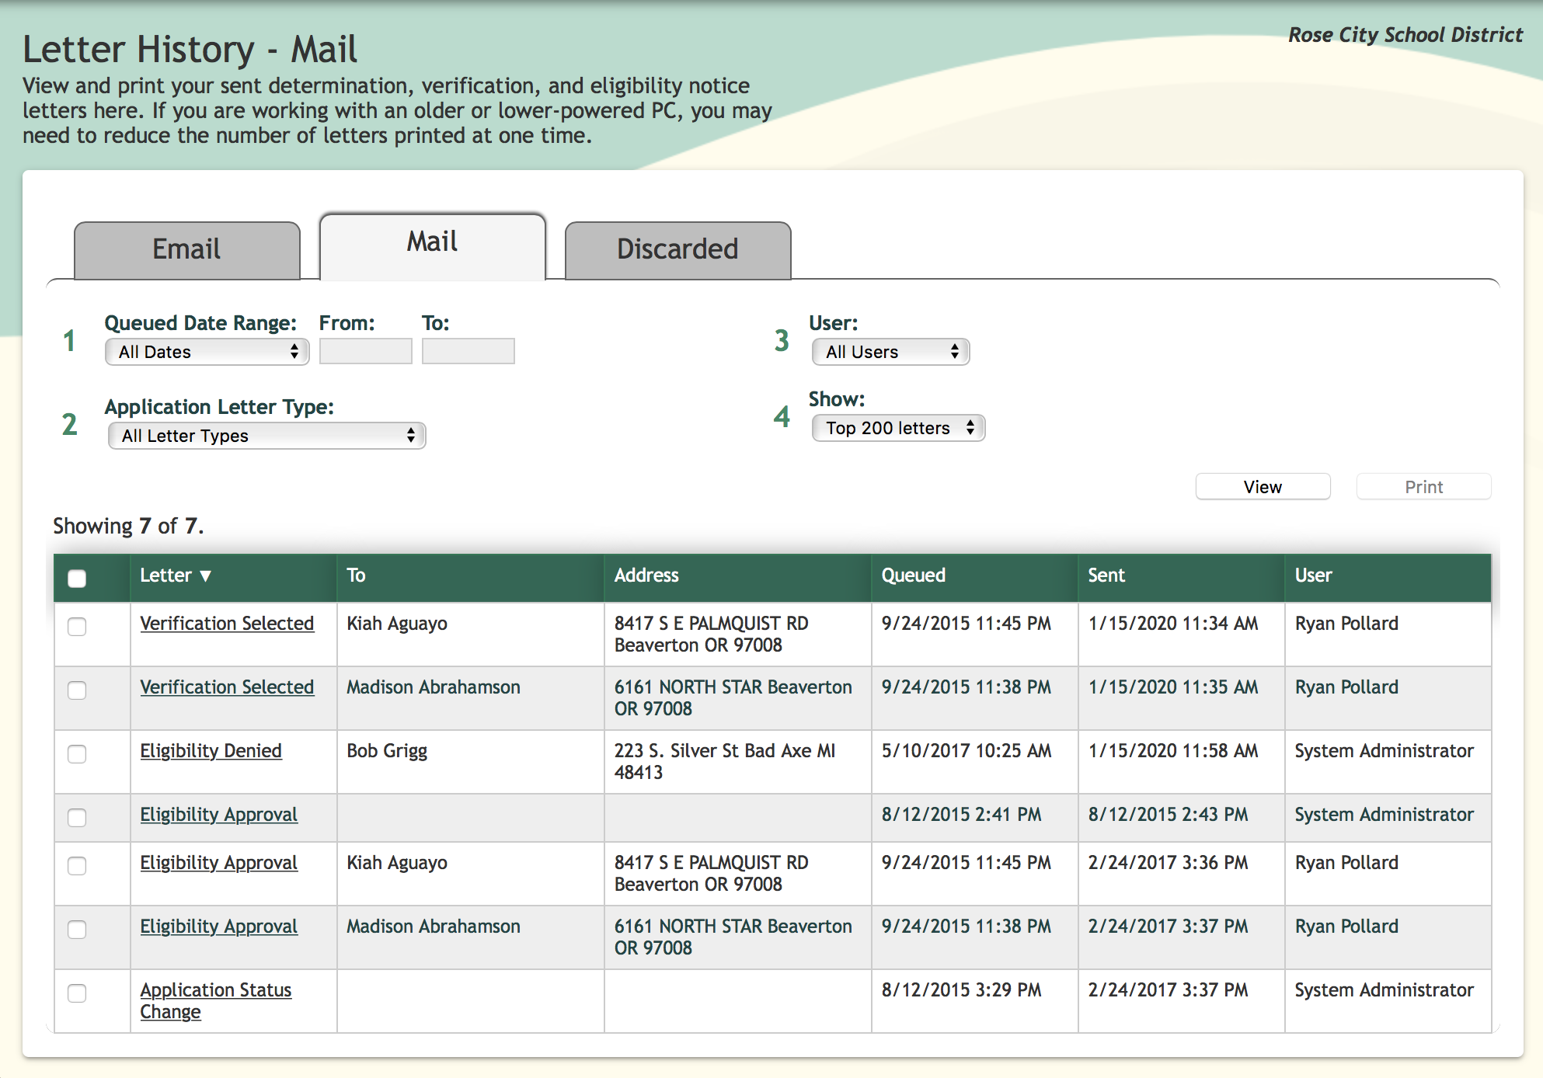The width and height of the screenshot is (1543, 1078).
Task: Select the Mail tab
Action: (x=432, y=242)
